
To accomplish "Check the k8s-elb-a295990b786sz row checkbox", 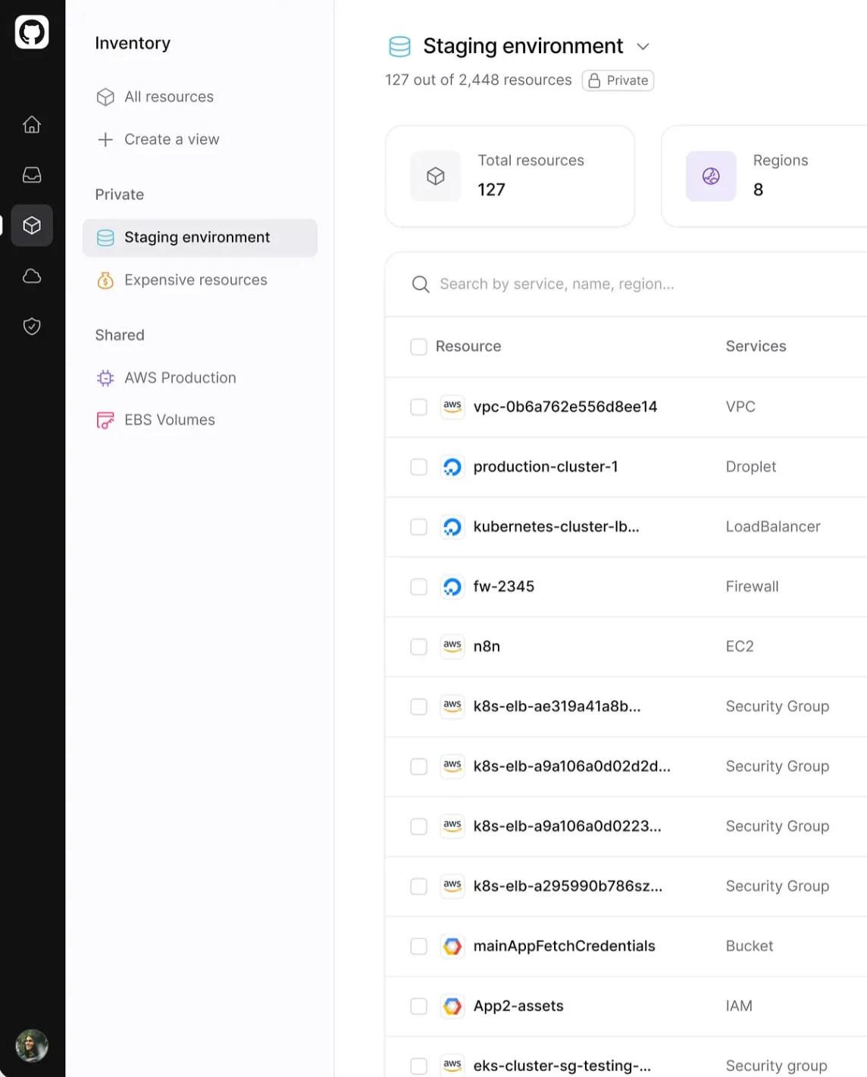I will (x=418, y=886).
